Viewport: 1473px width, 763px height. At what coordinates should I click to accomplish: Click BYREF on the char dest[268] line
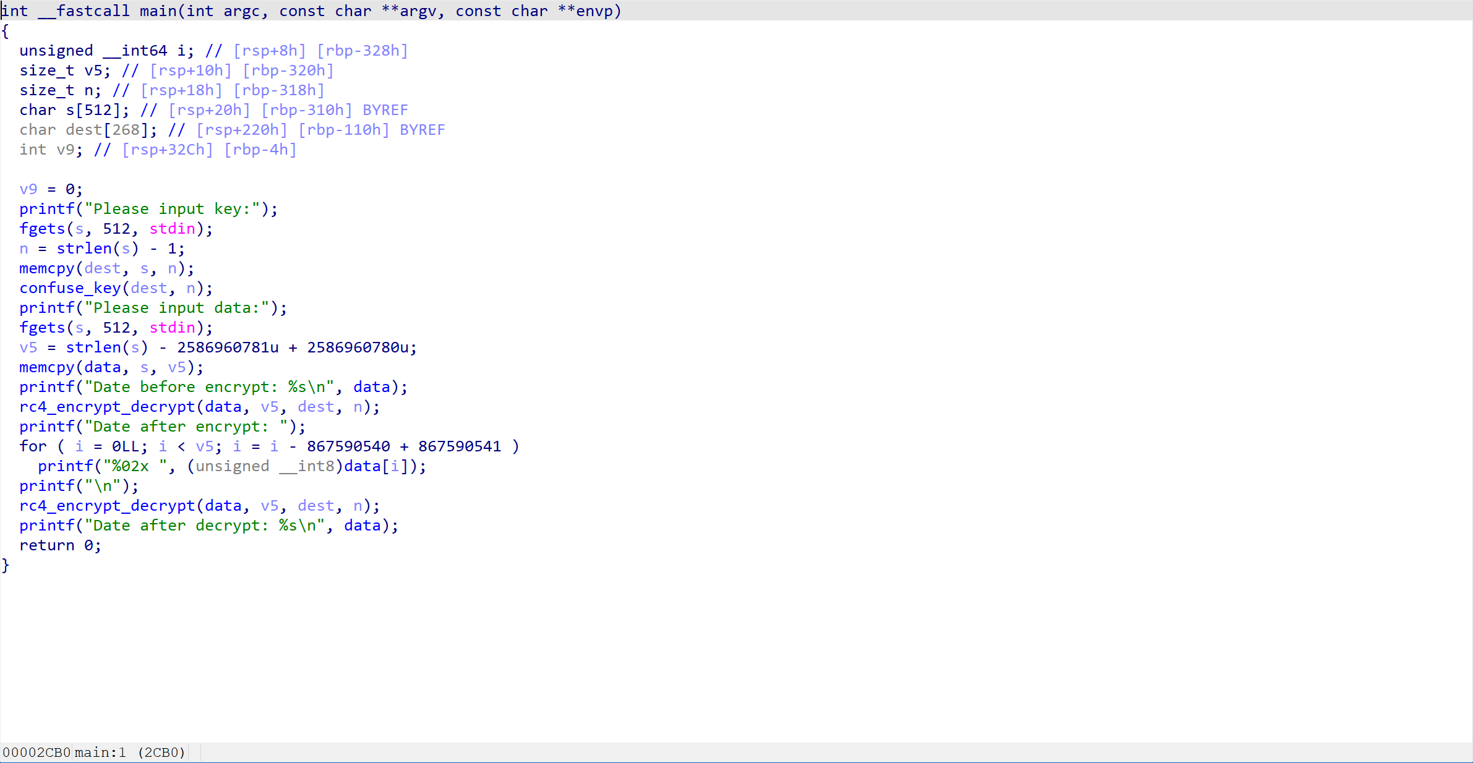coord(423,130)
